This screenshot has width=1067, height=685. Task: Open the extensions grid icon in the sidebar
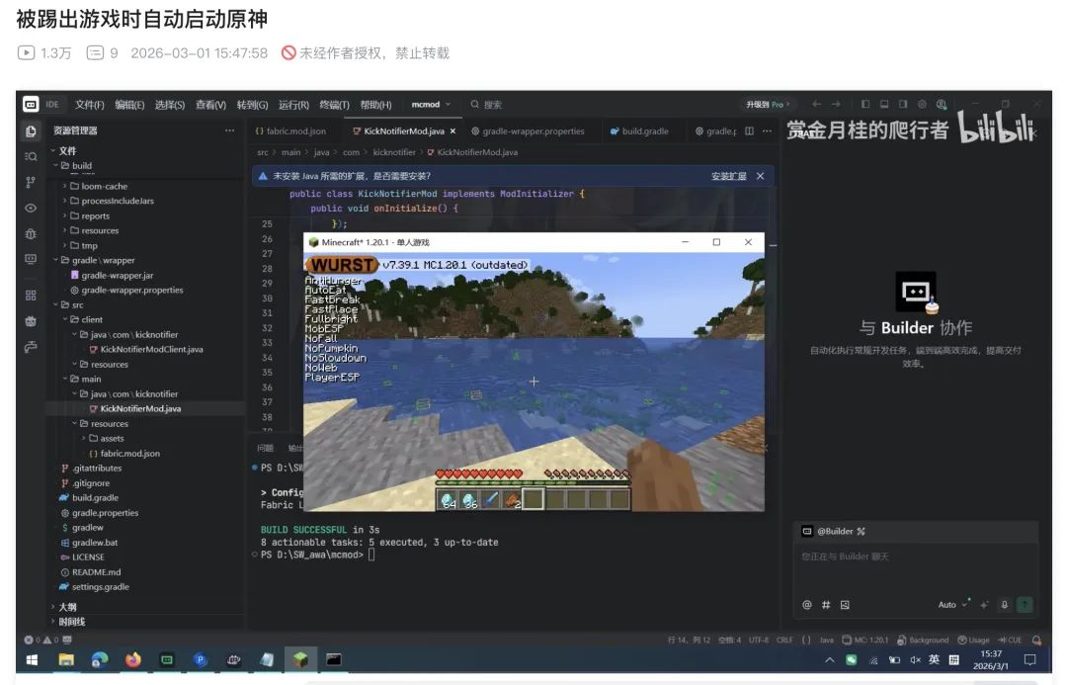tap(31, 296)
